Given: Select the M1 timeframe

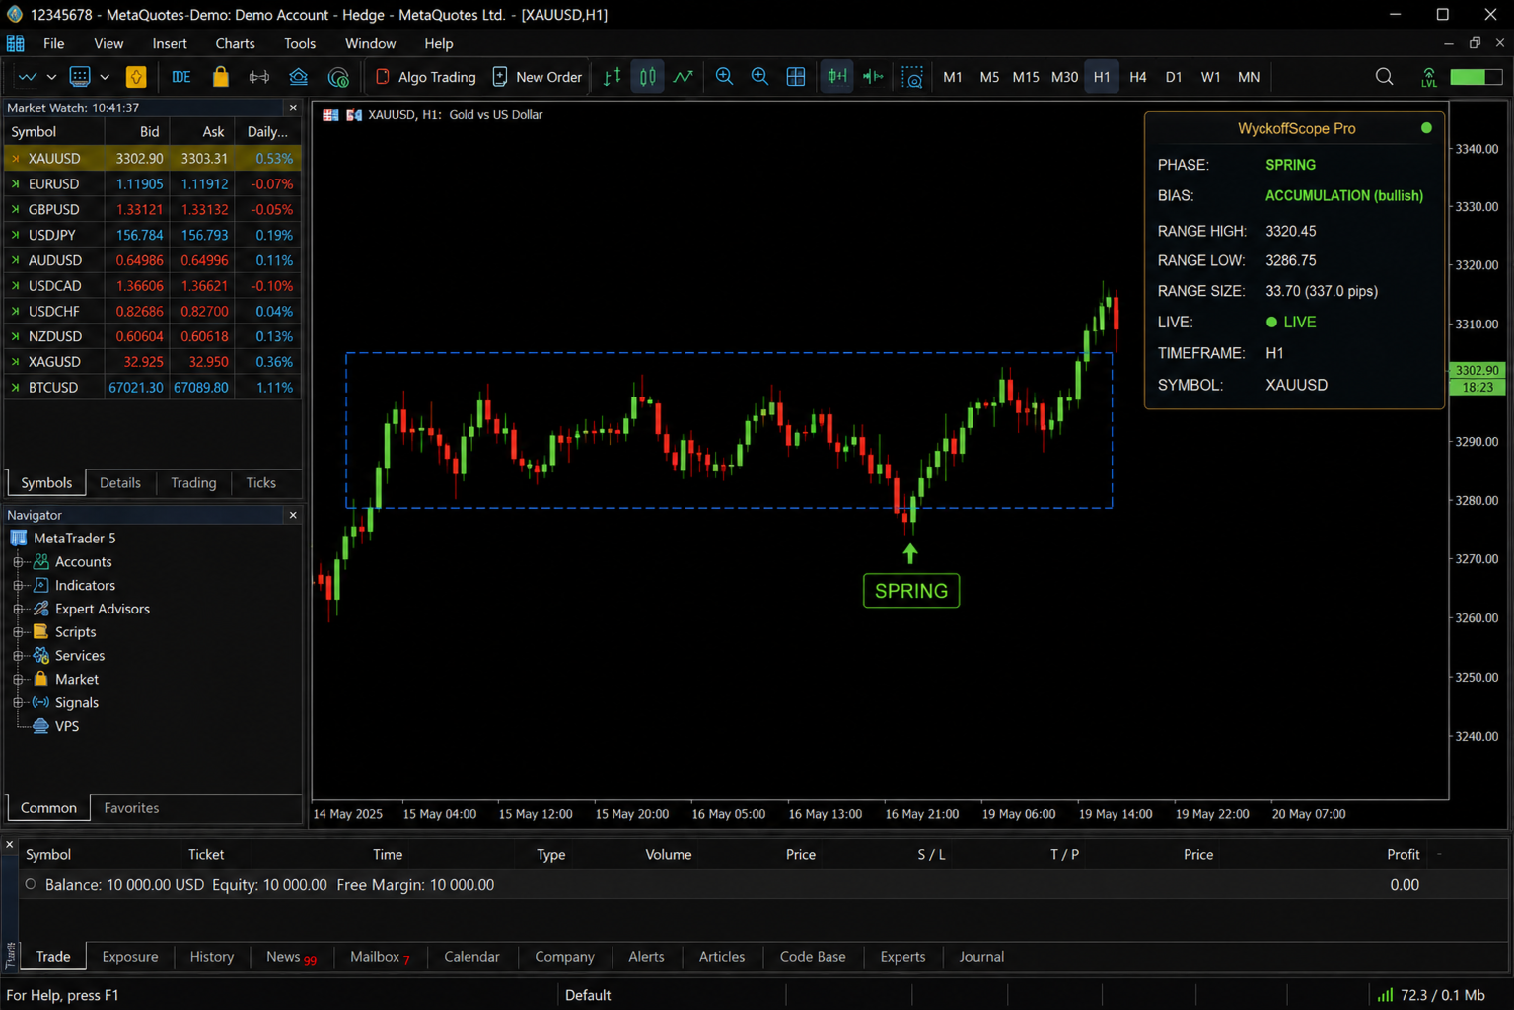Looking at the screenshot, I should (x=953, y=77).
